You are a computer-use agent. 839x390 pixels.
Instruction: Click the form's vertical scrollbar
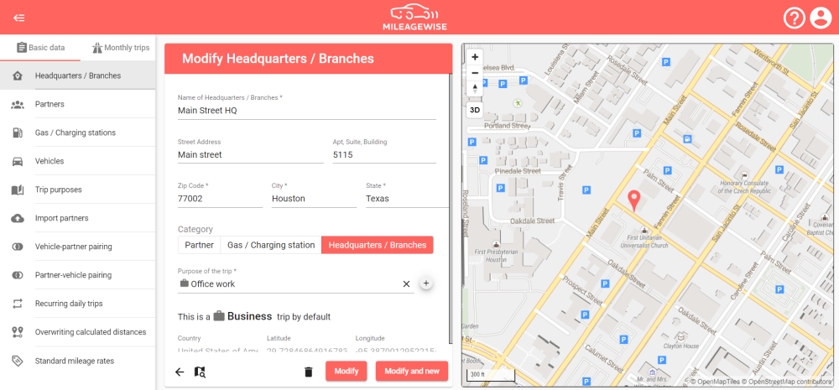[450, 207]
